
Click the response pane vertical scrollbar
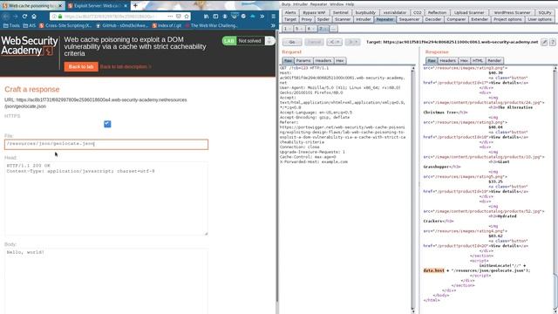click(555, 188)
